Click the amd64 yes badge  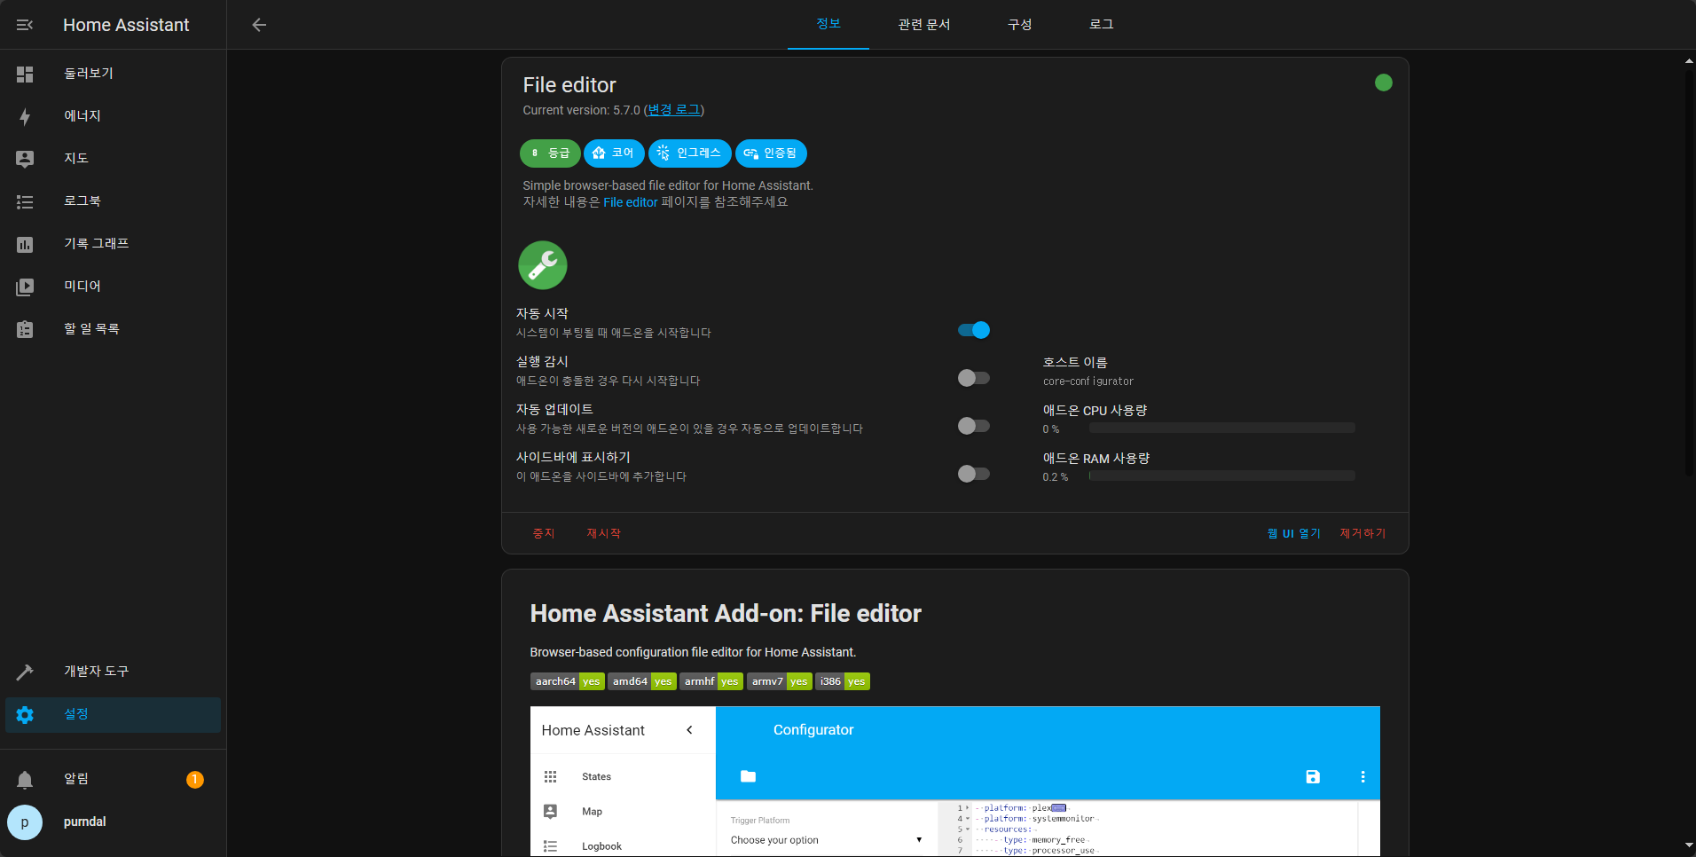(x=642, y=681)
